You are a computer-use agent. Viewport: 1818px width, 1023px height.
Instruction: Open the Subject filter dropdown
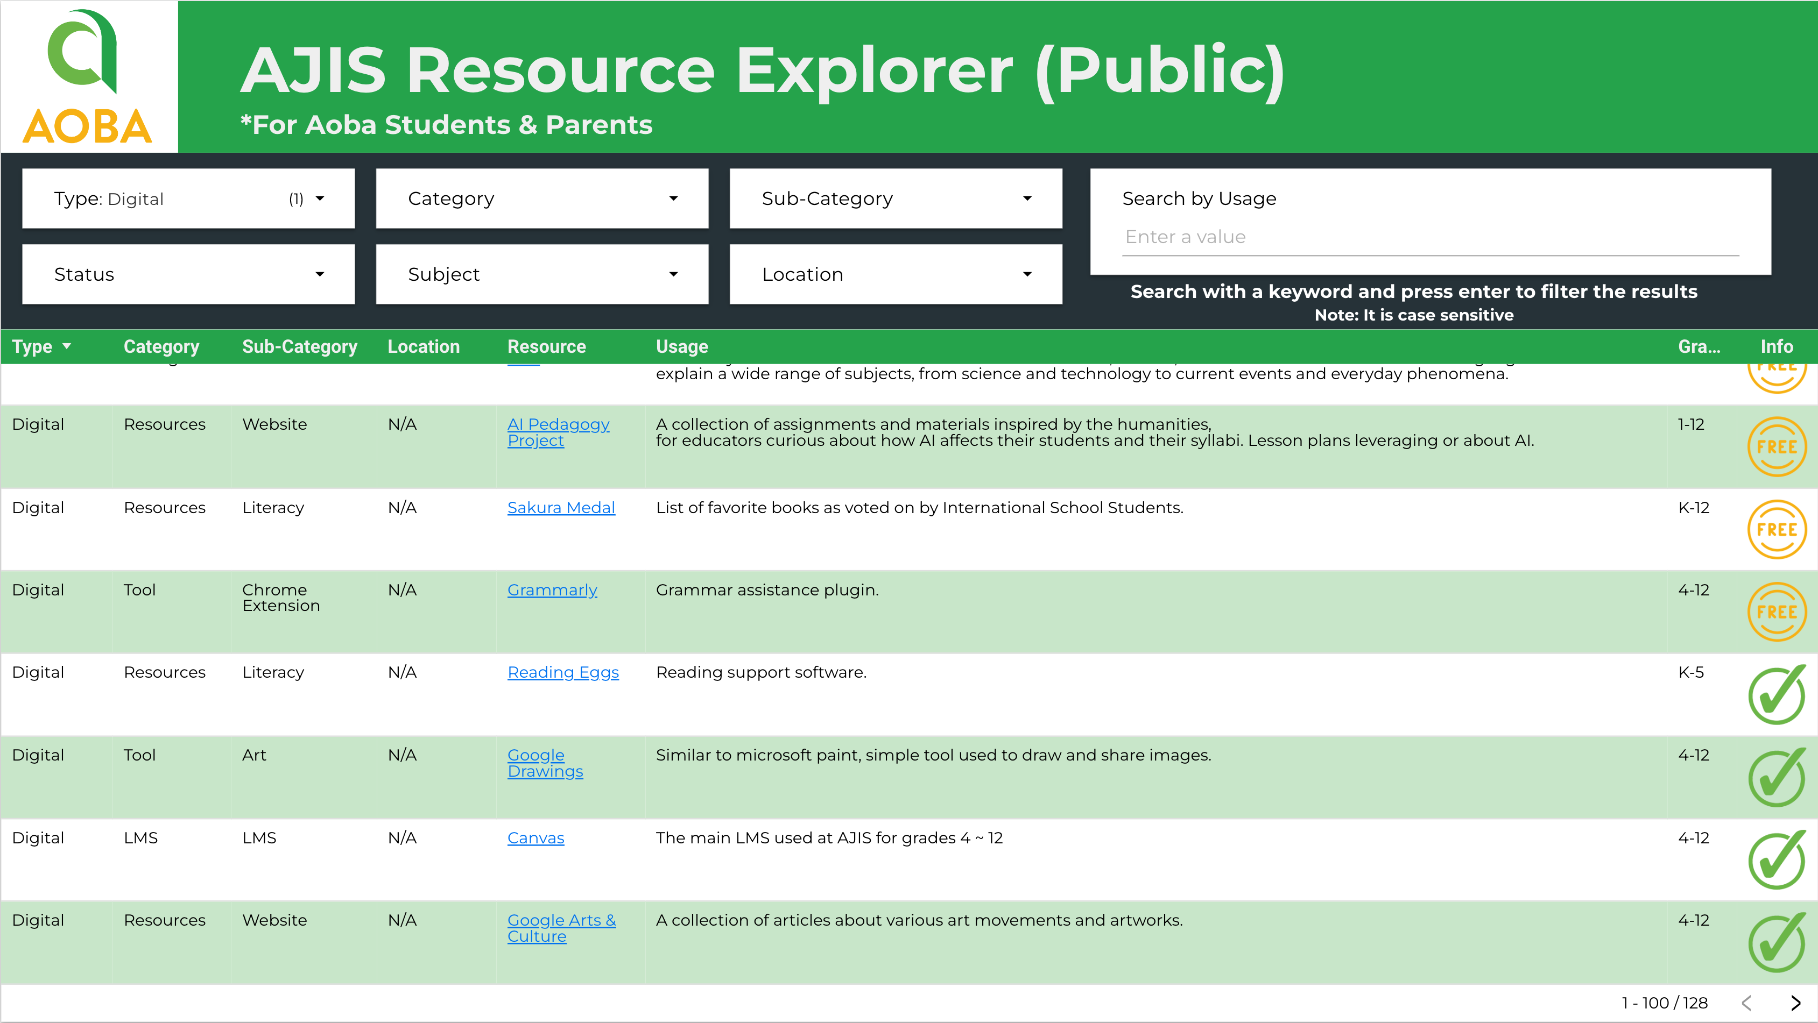pyautogui.click(x=541, y=274)
